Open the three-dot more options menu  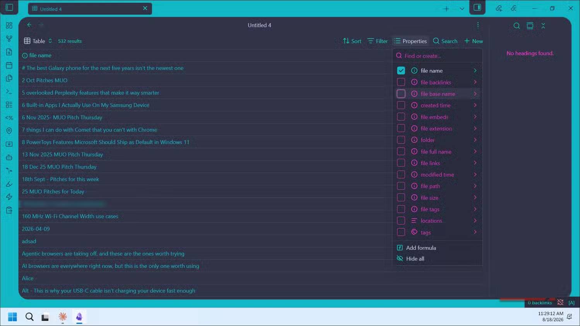click(x=478, y=25)
